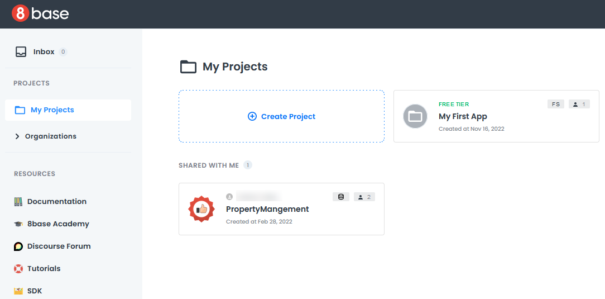
Task: Click the FS badge on My First App
Action: click(x=556, y=104)
